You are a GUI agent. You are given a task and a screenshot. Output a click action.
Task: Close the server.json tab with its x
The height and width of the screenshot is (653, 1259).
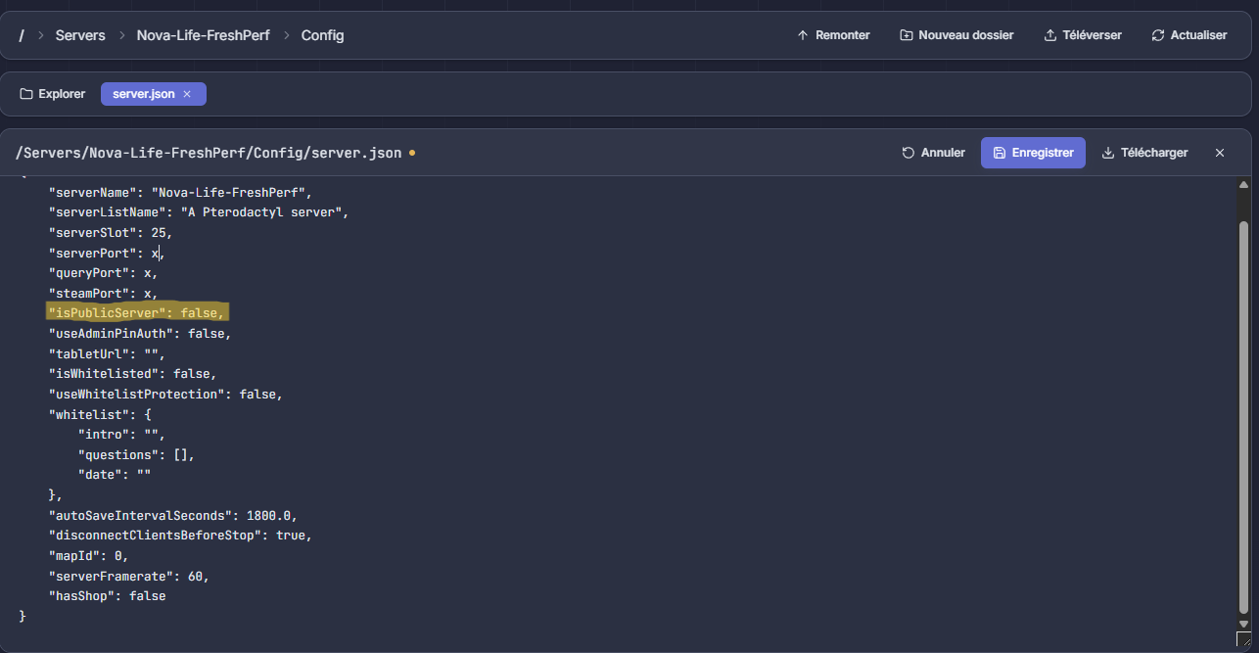187,94
